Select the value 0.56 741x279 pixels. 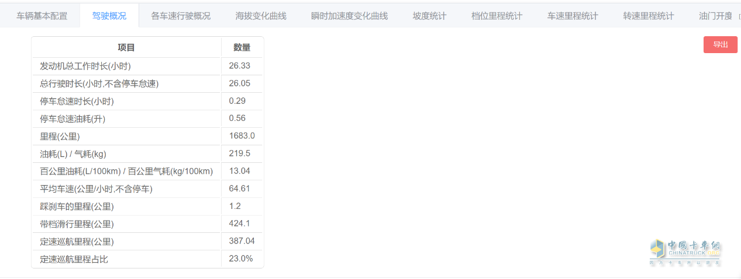click(x=237, y=118)
